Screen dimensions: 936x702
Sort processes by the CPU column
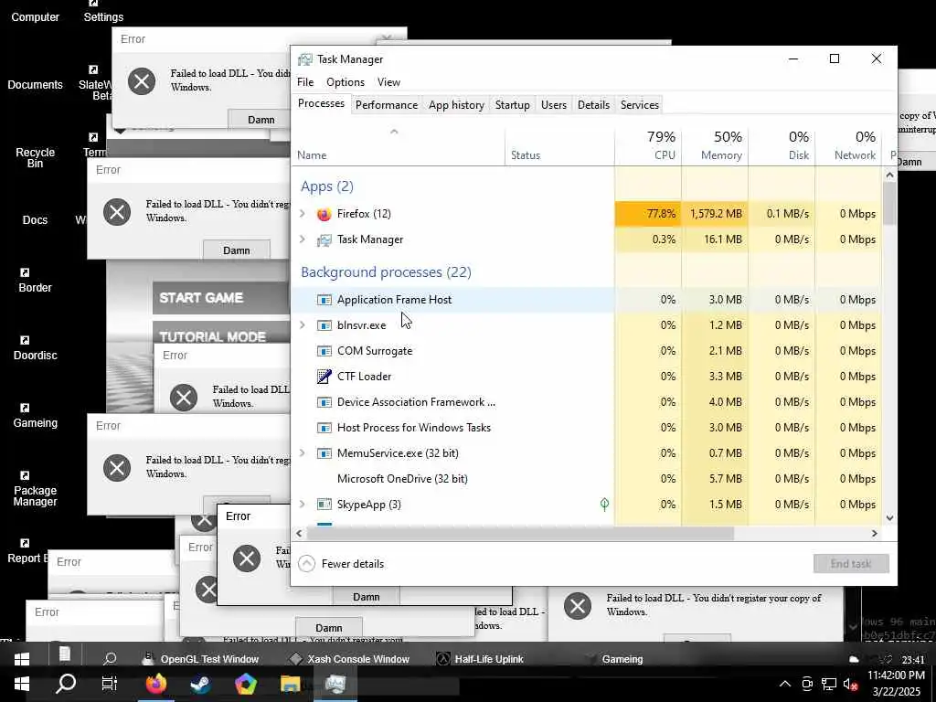click(648, 145)
